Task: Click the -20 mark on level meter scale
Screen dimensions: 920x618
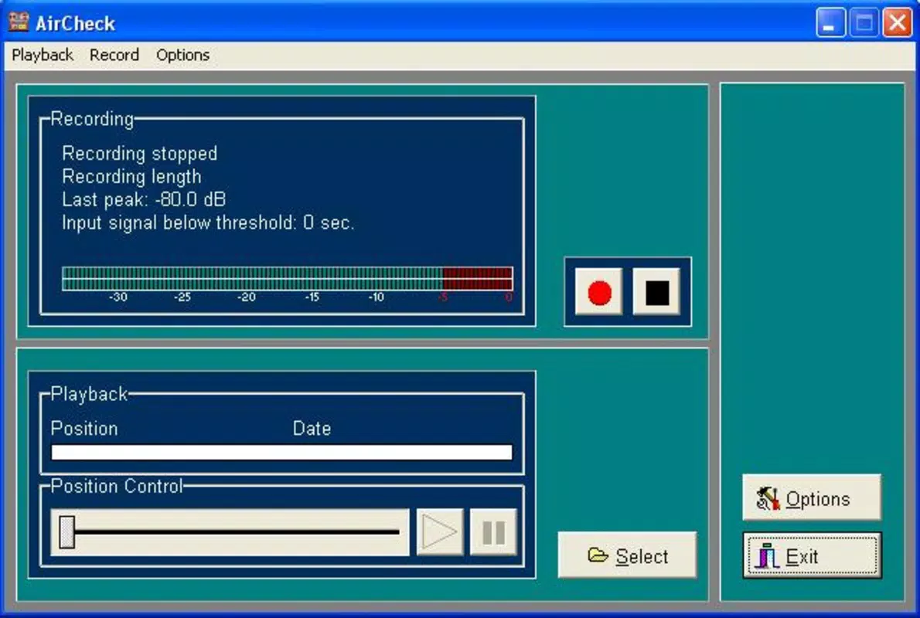Action: click(x=247, y=297)
